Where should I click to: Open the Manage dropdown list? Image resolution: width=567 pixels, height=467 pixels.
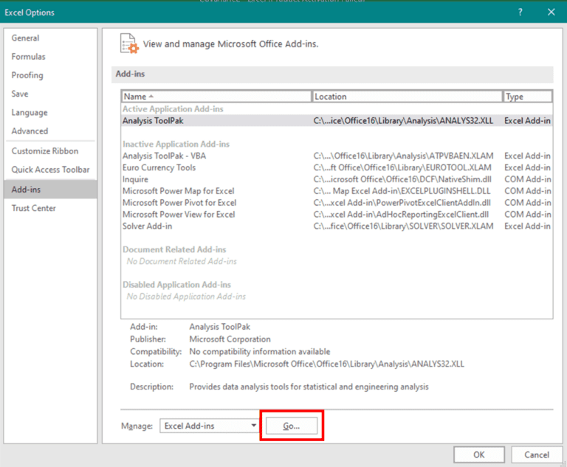tap(253, 426)
